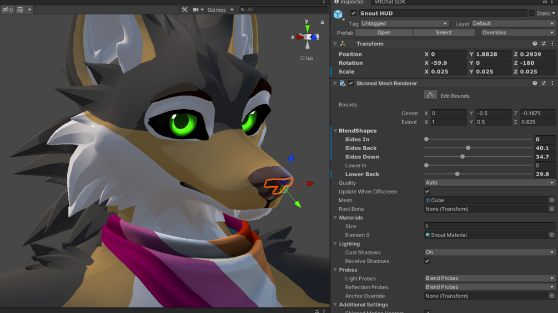Open the Reflection Probes dropdown
The height and width of the screenshot is (313, 558).
pos(490,287)
